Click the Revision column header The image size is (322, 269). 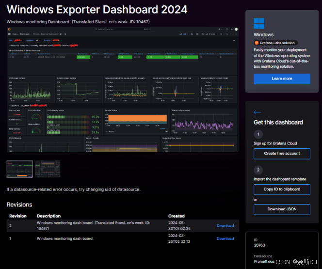[x=18, y=216]
